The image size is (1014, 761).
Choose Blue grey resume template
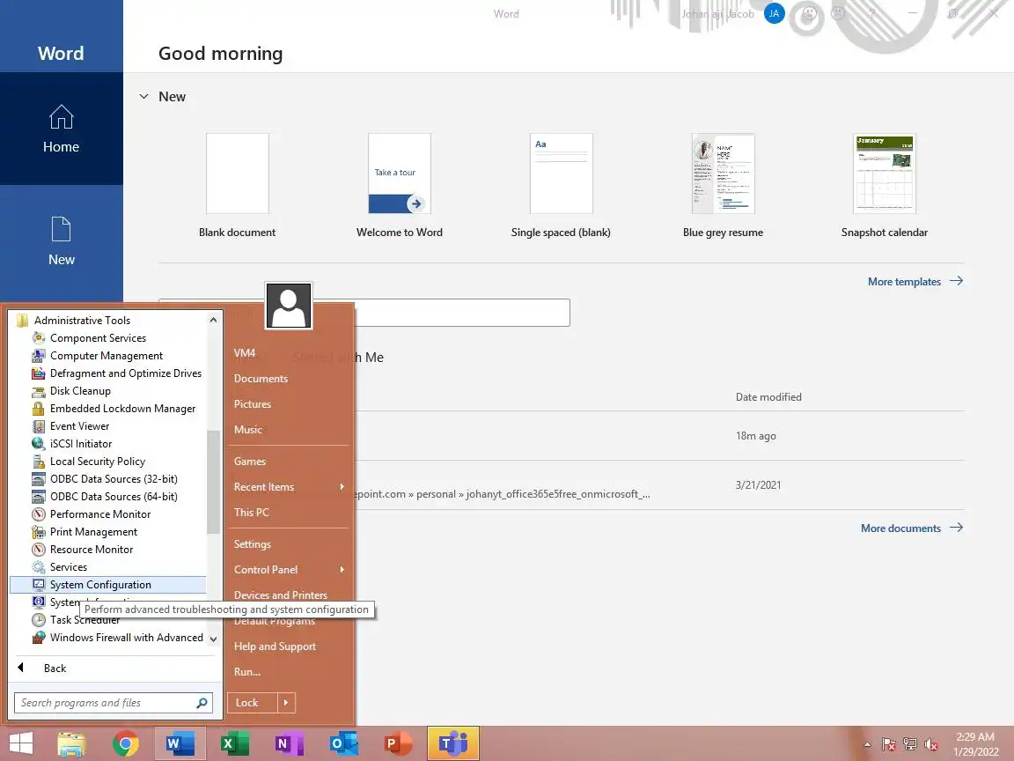tap(723, 185)
